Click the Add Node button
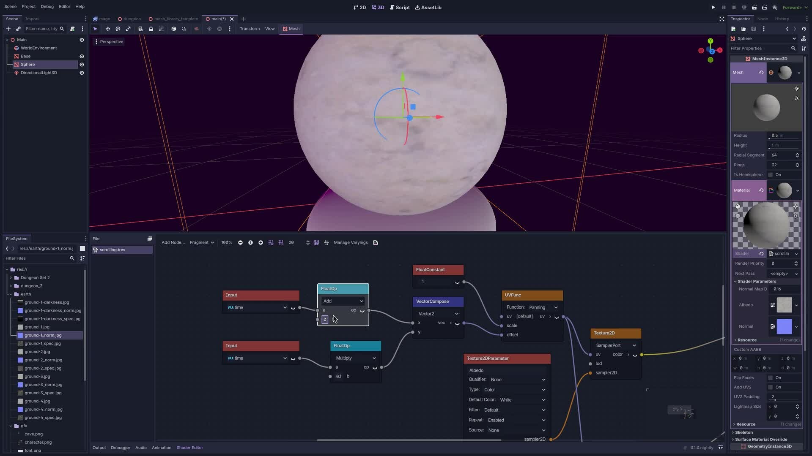Screen dimensions: 812x456 (x=173, y=242)
